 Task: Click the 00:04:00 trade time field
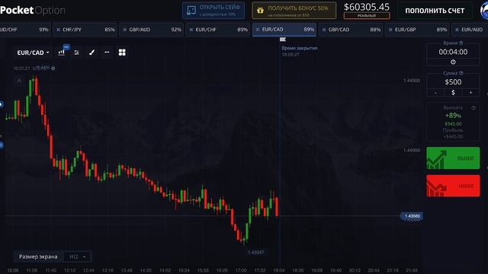453,52
